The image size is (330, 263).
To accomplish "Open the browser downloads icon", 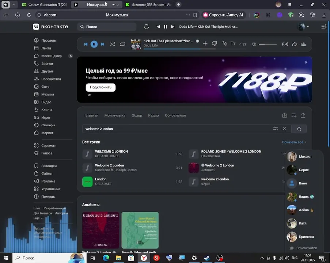I will tap(324, 15).
